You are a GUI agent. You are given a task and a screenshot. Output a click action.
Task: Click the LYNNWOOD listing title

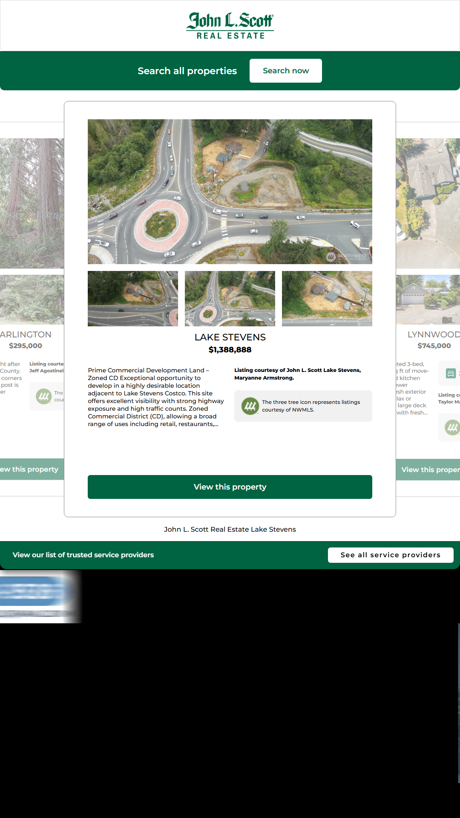tap(434, 335)
